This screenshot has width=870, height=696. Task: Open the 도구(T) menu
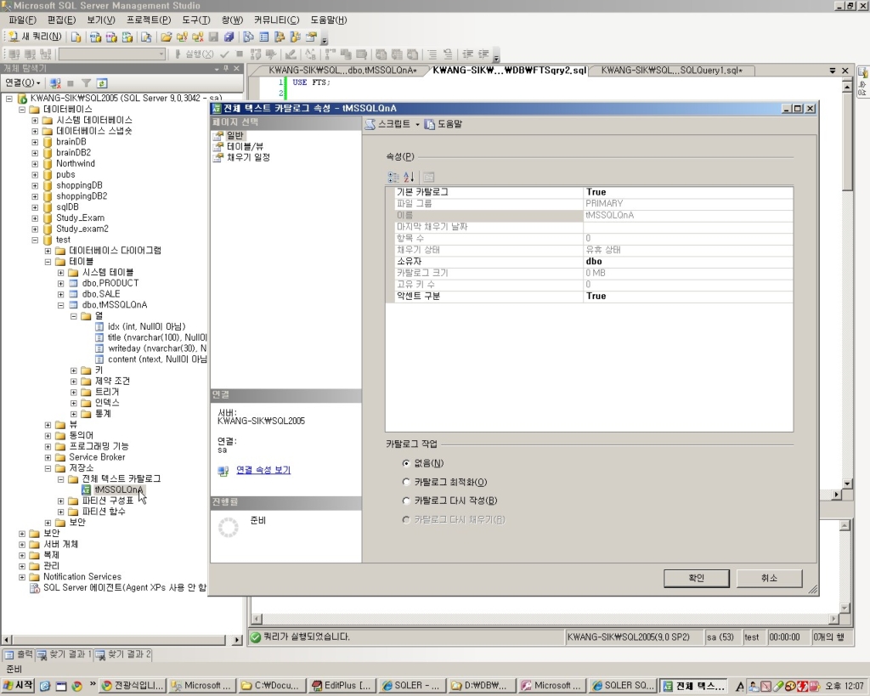point(196,20)
